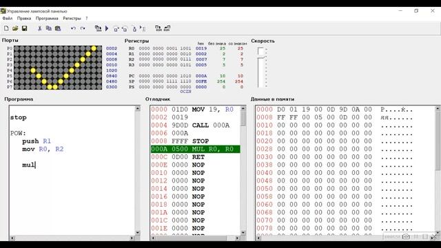441x248 pixels.
Task: Click the SP hex value 00FE
Action: (x=201, y=81)
